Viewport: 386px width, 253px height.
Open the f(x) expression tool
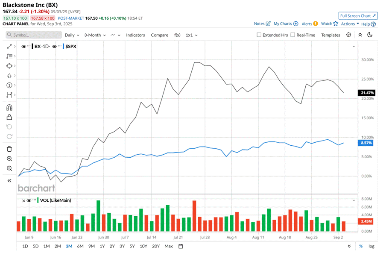click(x=177, y=35)
